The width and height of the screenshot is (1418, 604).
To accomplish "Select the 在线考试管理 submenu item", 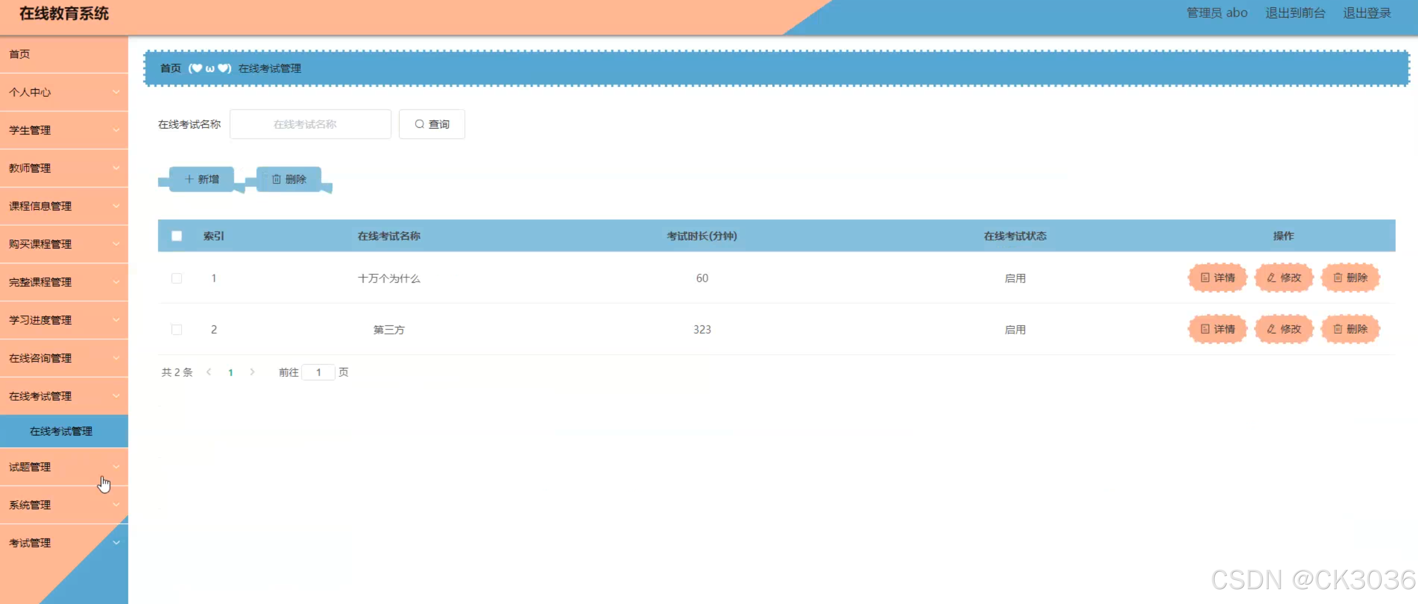I will click(61, 431).
